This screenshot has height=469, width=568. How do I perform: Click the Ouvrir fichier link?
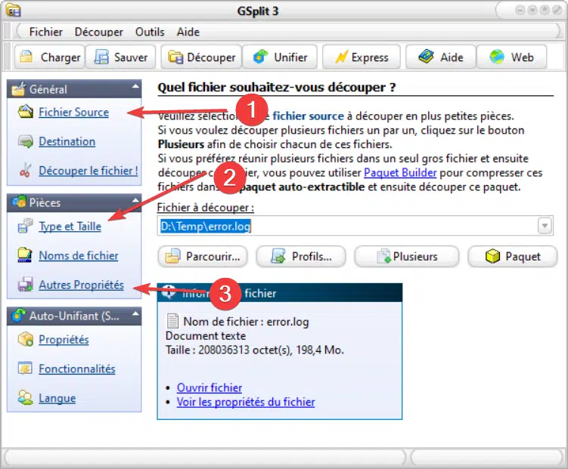pos(210,387)
